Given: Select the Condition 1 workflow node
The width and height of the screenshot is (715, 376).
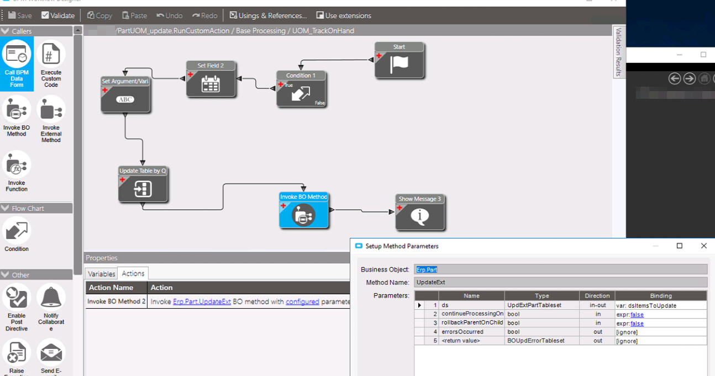Looking at the screenshot, I should 301,93.
